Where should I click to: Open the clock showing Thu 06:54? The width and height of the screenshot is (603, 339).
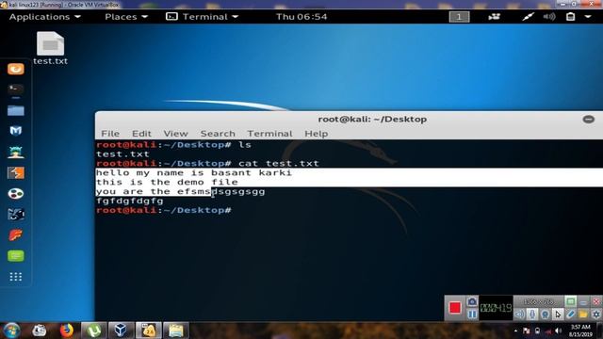pyautogui.click(x=301, y=17)
